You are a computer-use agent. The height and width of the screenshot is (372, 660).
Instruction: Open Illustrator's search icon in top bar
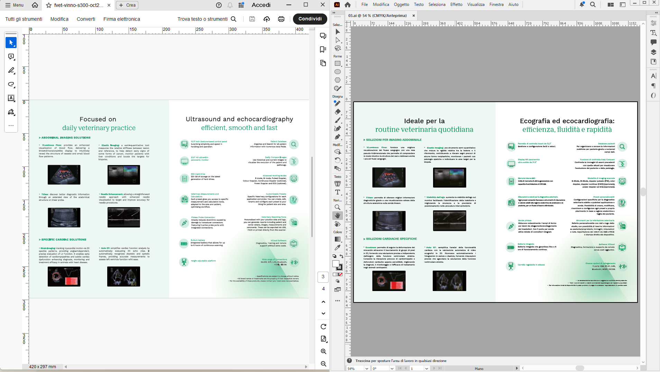coord(593,4)
